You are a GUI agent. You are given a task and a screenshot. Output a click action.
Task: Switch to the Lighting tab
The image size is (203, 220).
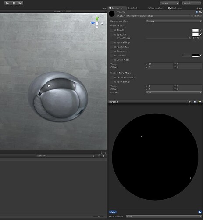(x=133, y=8)
